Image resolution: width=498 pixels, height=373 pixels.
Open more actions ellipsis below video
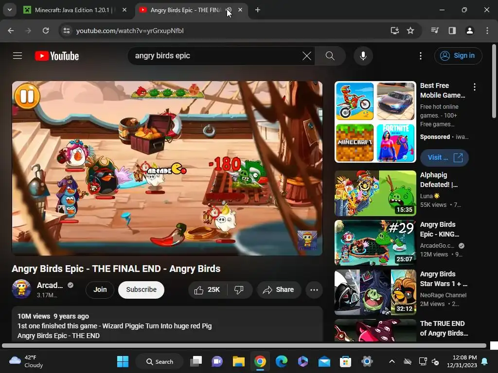pos(314,289)
